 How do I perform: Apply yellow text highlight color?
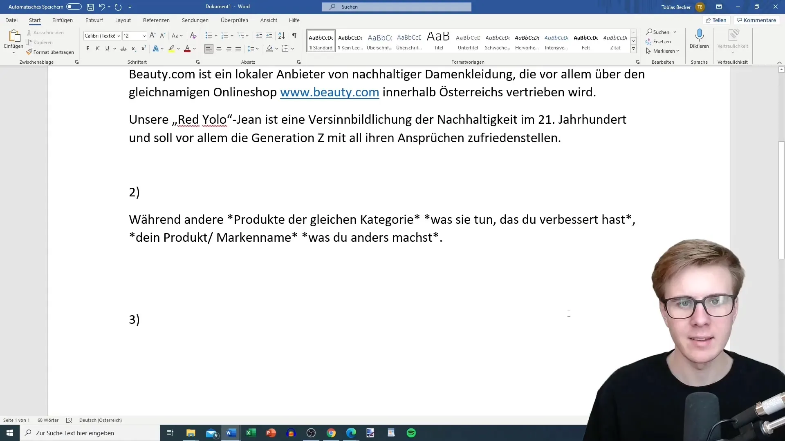(172, 49)
